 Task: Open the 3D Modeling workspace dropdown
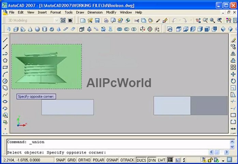coord(57,20)
